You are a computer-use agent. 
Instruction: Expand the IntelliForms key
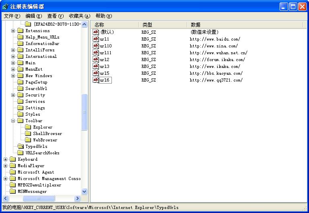pyautogui.click(x=13, y=50)
